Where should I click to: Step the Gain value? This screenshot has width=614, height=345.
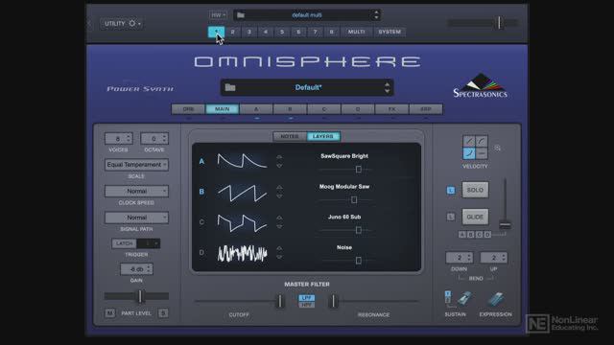[x=149, y=269]
